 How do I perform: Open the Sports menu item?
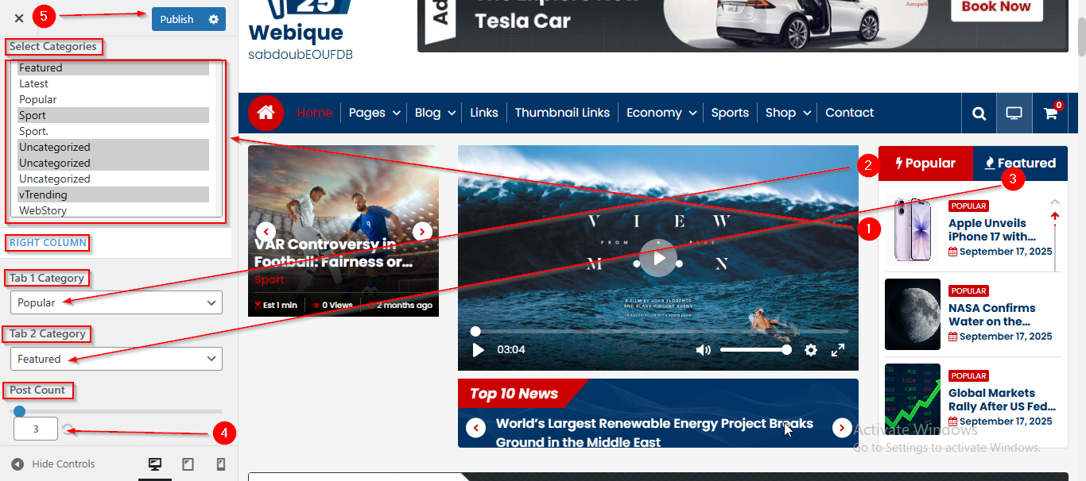(x=730, y=113)
